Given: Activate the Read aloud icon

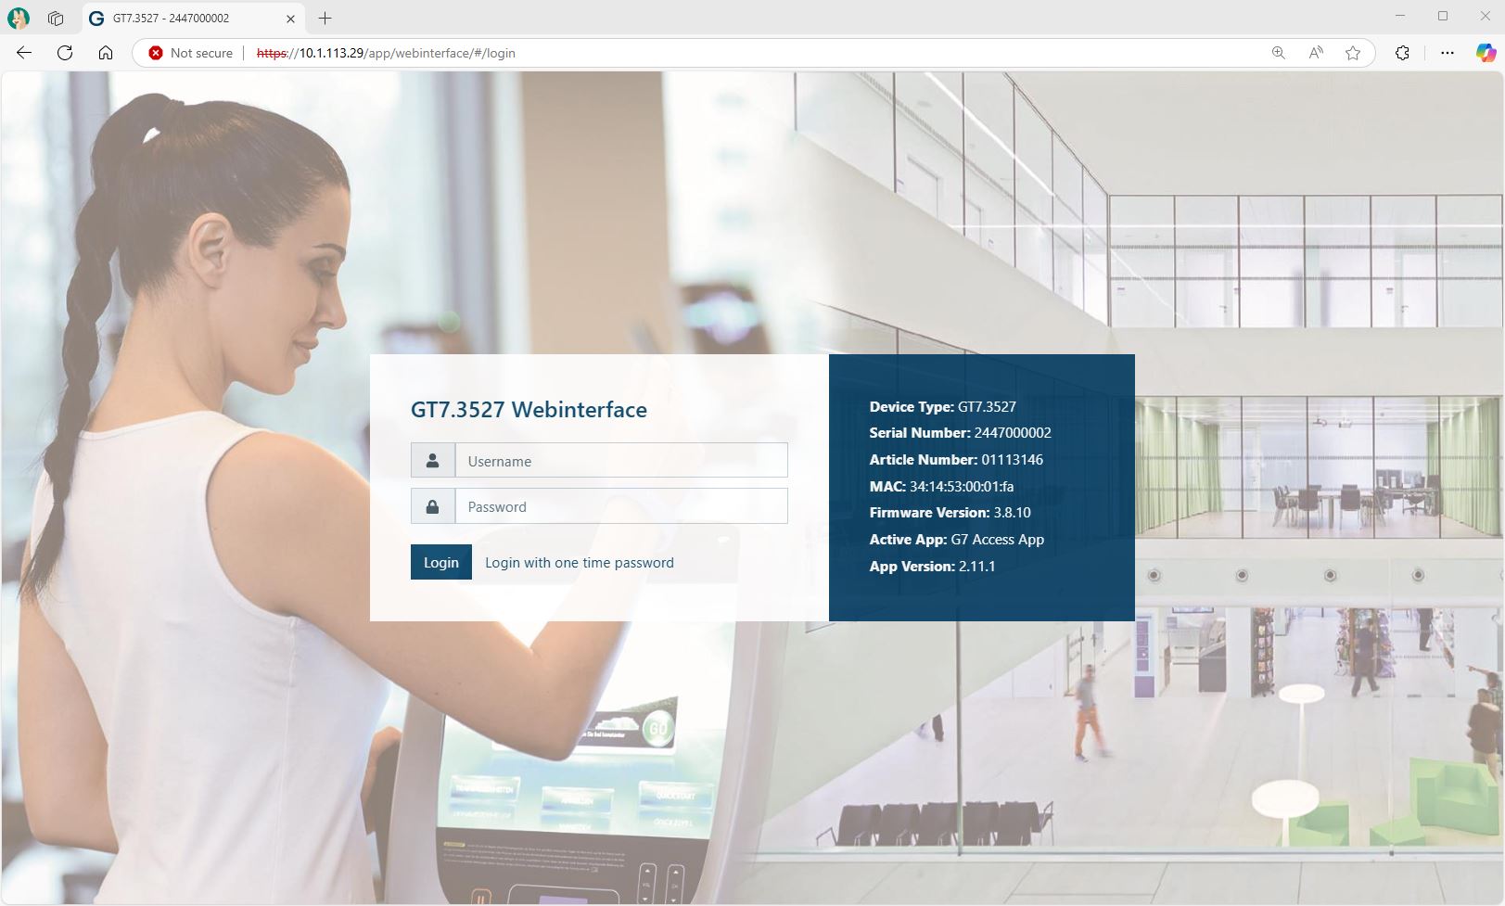Looking at the screenshot, I should (x=1316, y=53).
